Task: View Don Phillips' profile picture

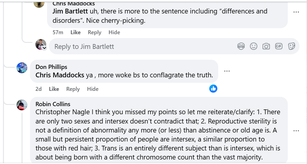Action: [x=22, y=68]
